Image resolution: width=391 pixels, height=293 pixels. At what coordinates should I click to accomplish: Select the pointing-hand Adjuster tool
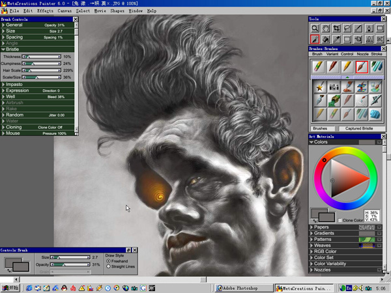358,39
